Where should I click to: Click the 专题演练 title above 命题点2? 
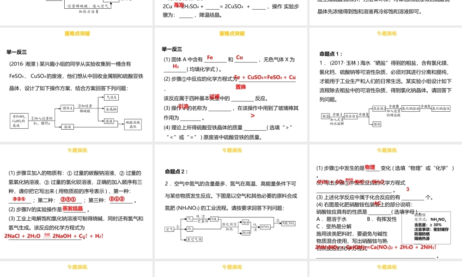[x=232, y=151]
